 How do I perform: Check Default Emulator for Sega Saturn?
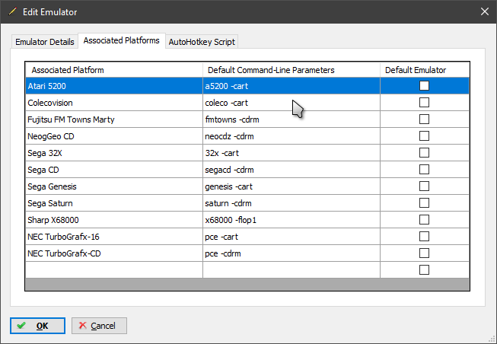coord(424,203)
